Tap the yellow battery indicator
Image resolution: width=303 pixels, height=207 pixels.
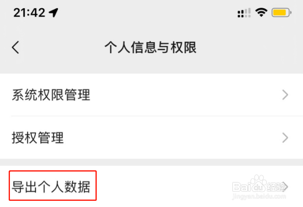pyautogui.click(x=282, y=13)
